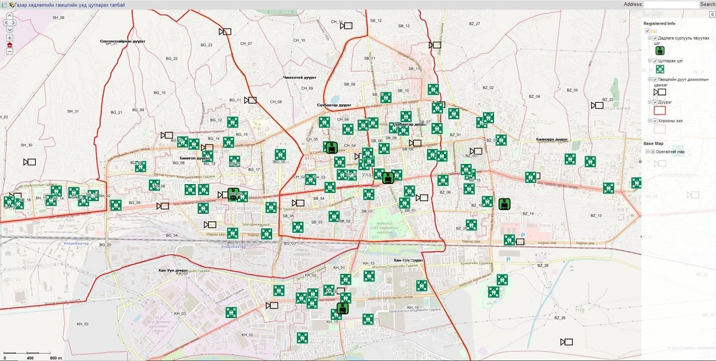Click the zoom out minus button
This screenshot has height=361, width=716.
10,53
